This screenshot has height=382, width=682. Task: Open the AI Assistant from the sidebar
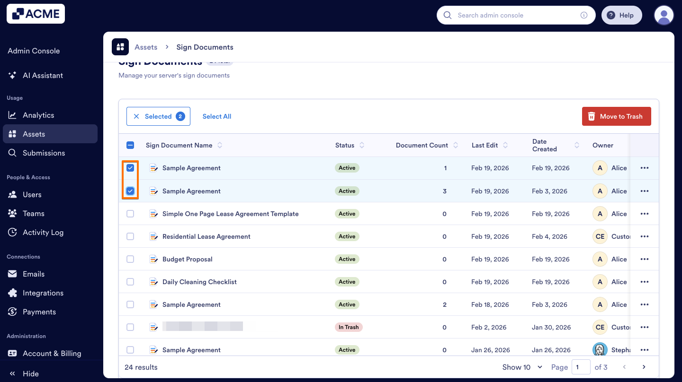tap(43, 75)
